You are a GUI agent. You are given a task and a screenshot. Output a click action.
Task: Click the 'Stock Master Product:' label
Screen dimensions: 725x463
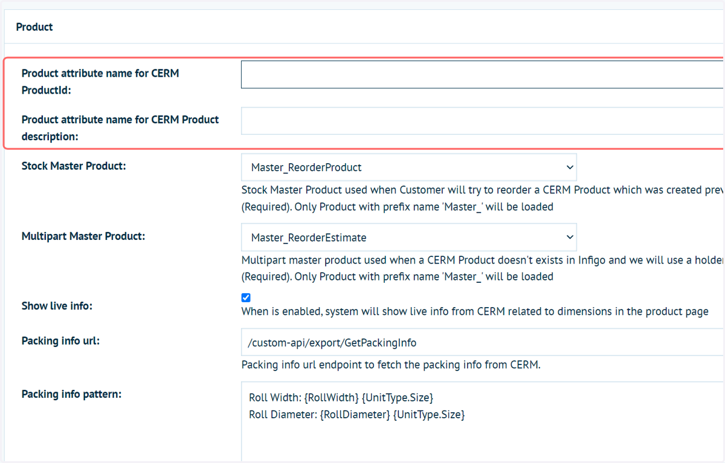[74, 166]
